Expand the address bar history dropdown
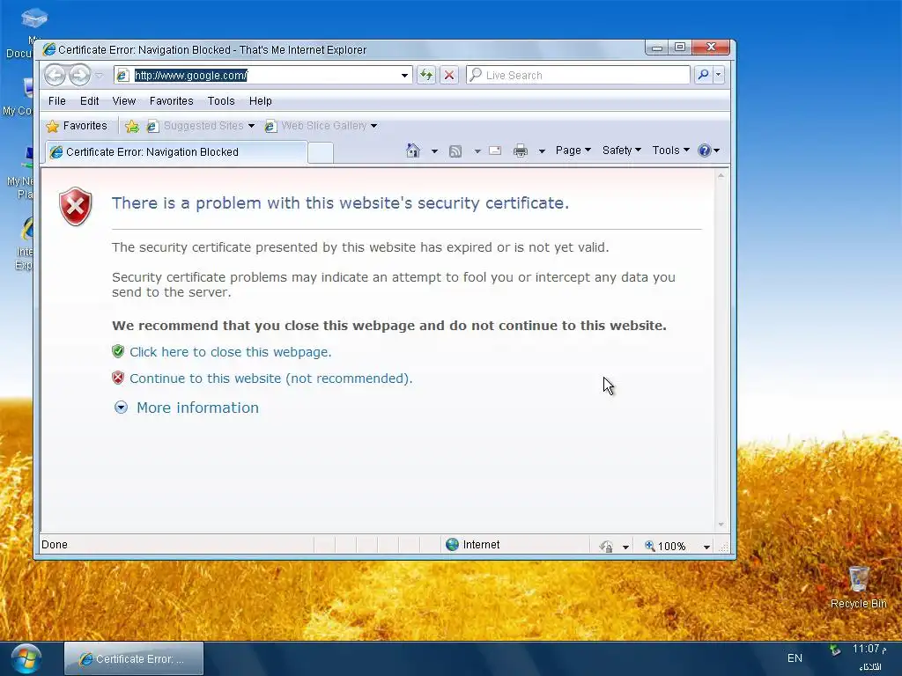The image size is (902, 676). click(404, 76)
